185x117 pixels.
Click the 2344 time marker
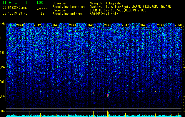(x=73, y=25)
